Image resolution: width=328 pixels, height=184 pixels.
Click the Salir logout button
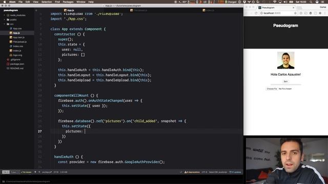click(x=285, y=81)
